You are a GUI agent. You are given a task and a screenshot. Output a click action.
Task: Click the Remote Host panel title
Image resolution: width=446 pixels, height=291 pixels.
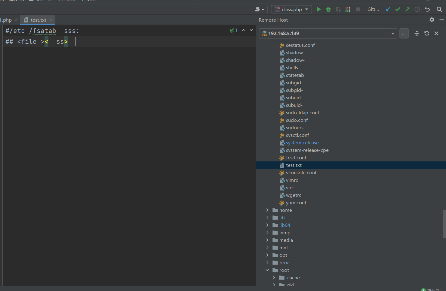[x=273, y=20]
